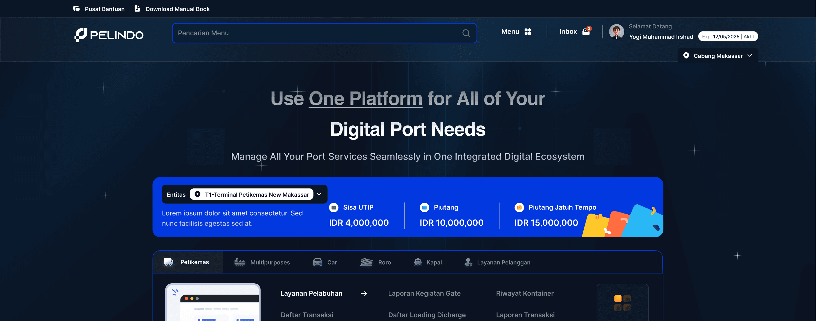
Task: Click the arrow next to Layanan Pelabuhan
Action: tap(364, 293)
